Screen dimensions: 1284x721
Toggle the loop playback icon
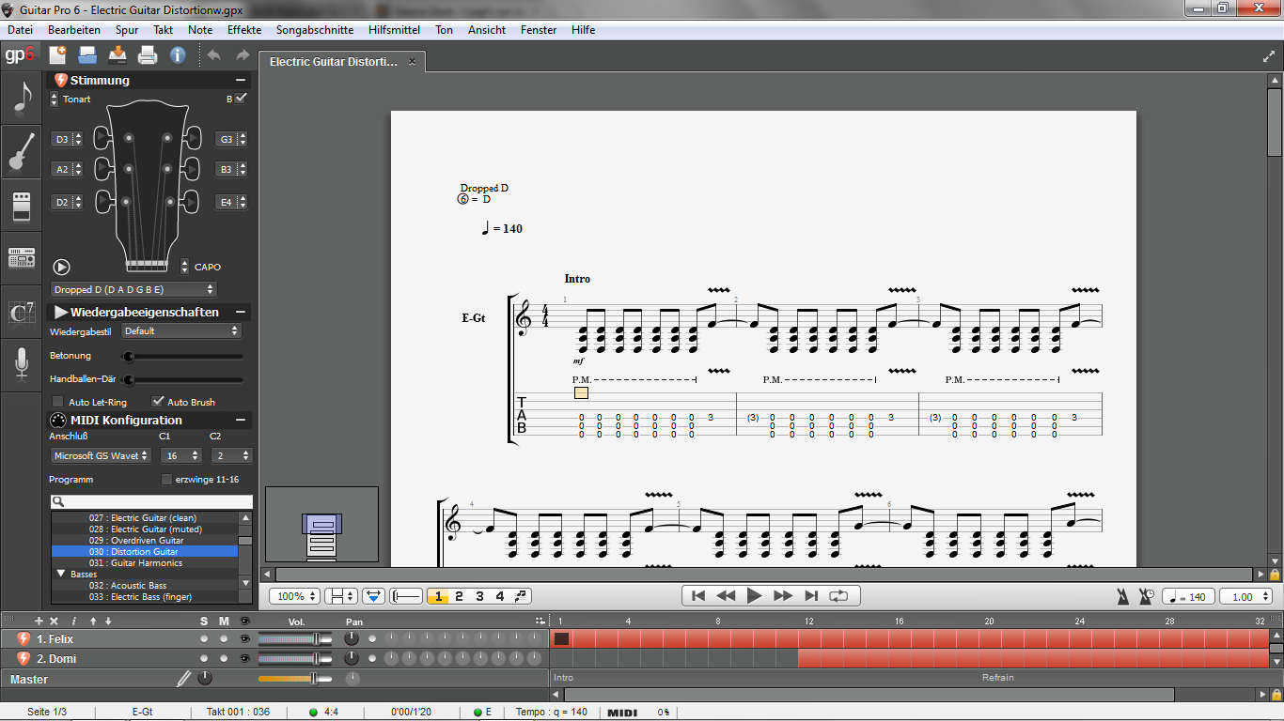(x=839, y=595)
